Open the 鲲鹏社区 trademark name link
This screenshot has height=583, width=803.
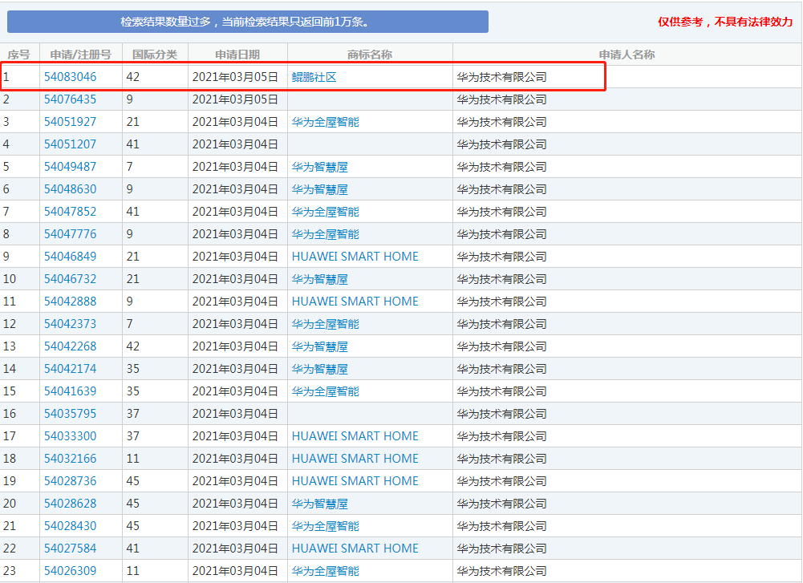click(314, 77)
